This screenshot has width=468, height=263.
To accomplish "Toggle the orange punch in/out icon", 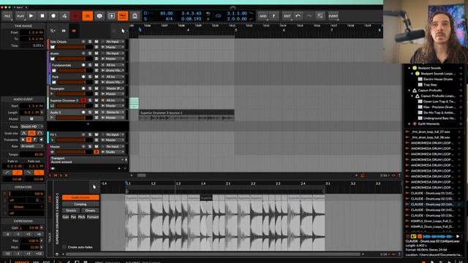I will point(123,16).
